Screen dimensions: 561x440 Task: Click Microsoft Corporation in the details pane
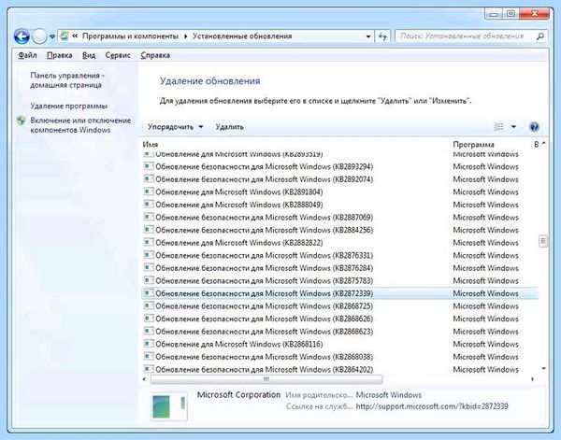238,395
